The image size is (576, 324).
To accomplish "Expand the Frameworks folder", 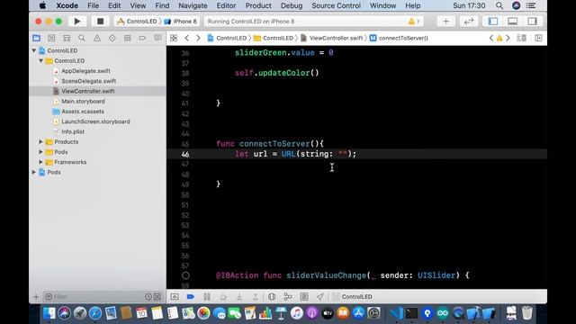I will [40, 162].
